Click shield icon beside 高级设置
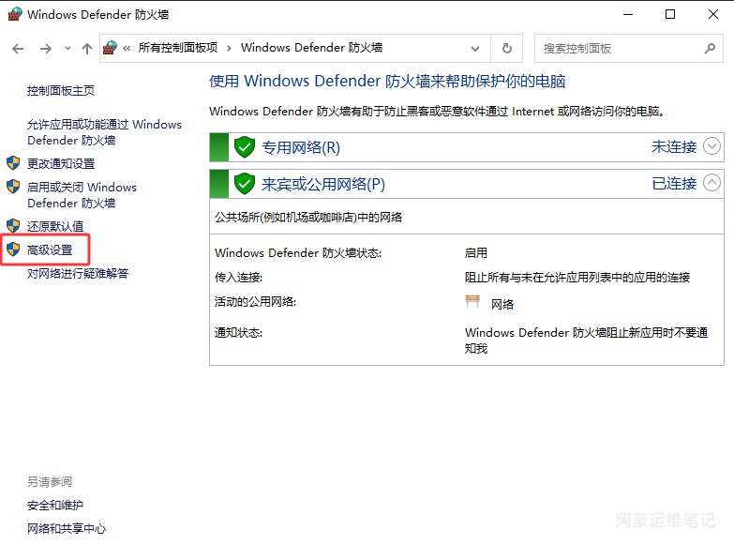The width and height of the screenshot is (734, 545). click(13, 250)
